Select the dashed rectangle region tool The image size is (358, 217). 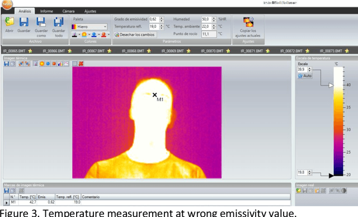point(75,64)
